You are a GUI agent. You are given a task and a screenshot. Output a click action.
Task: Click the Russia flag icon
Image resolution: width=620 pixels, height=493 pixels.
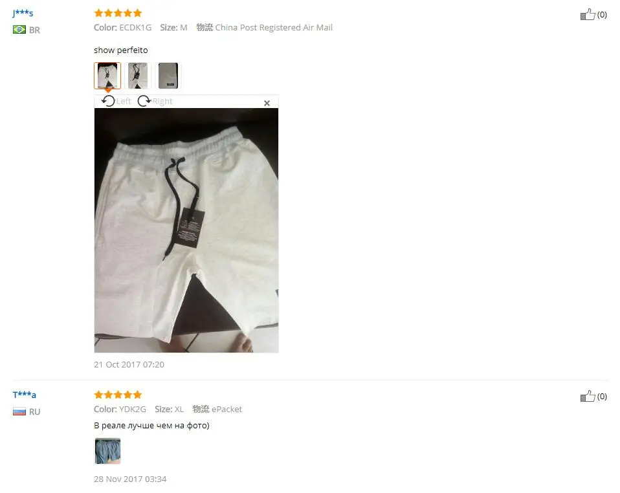click(19, 411)
